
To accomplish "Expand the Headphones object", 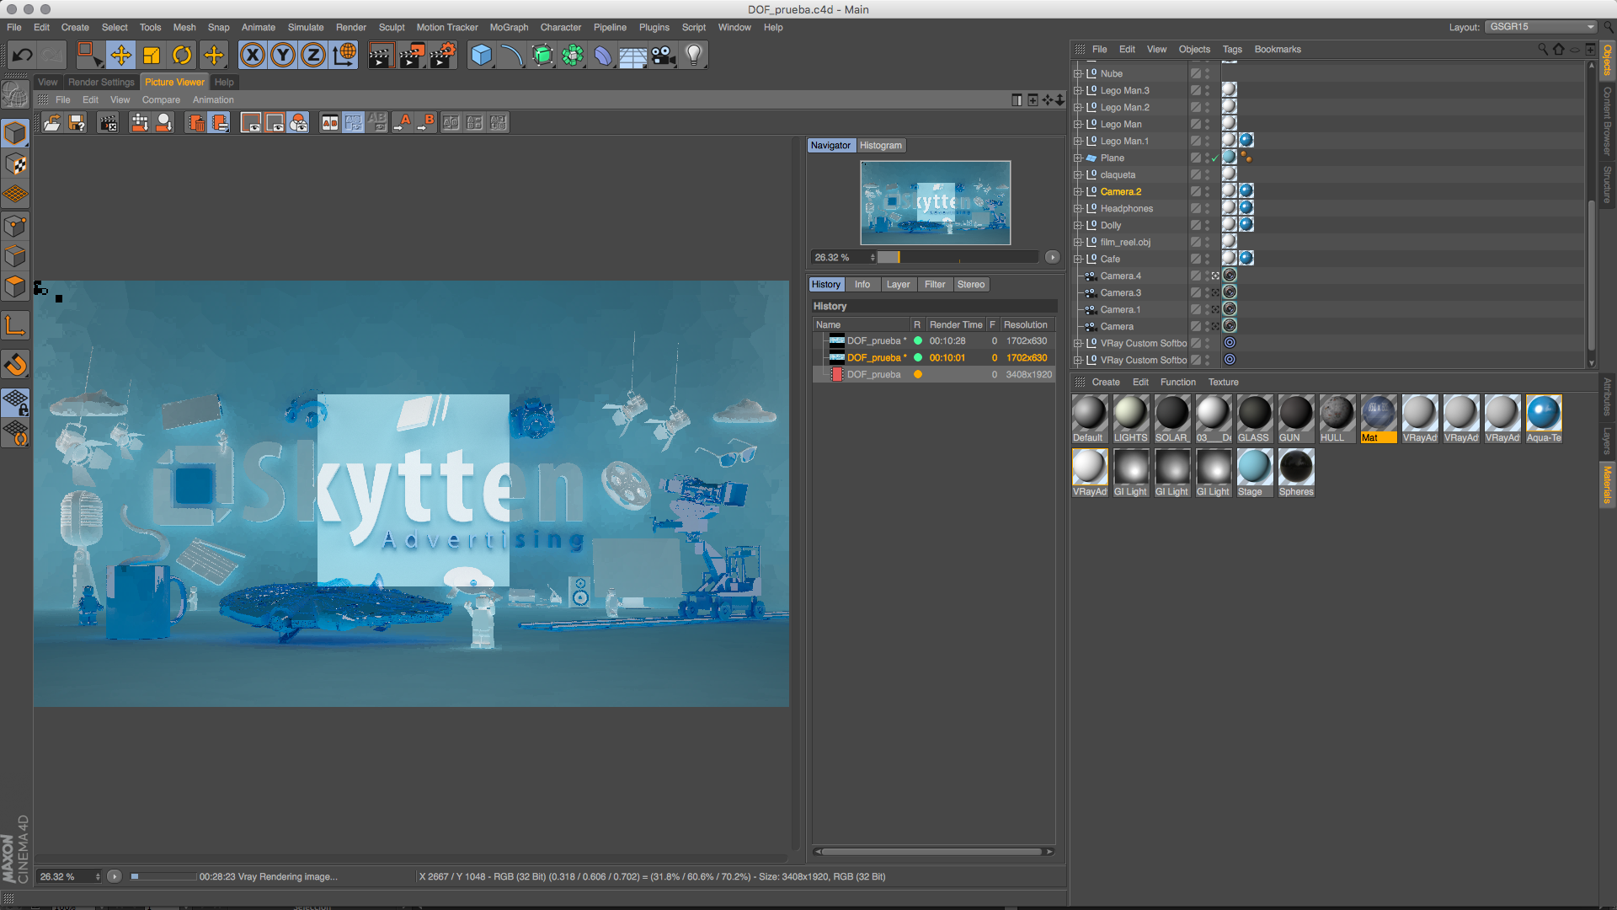I will [1077, 208].
